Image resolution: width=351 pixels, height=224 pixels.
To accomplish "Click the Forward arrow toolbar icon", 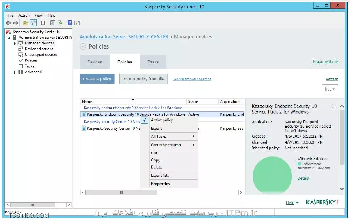I will click(16, 23).
